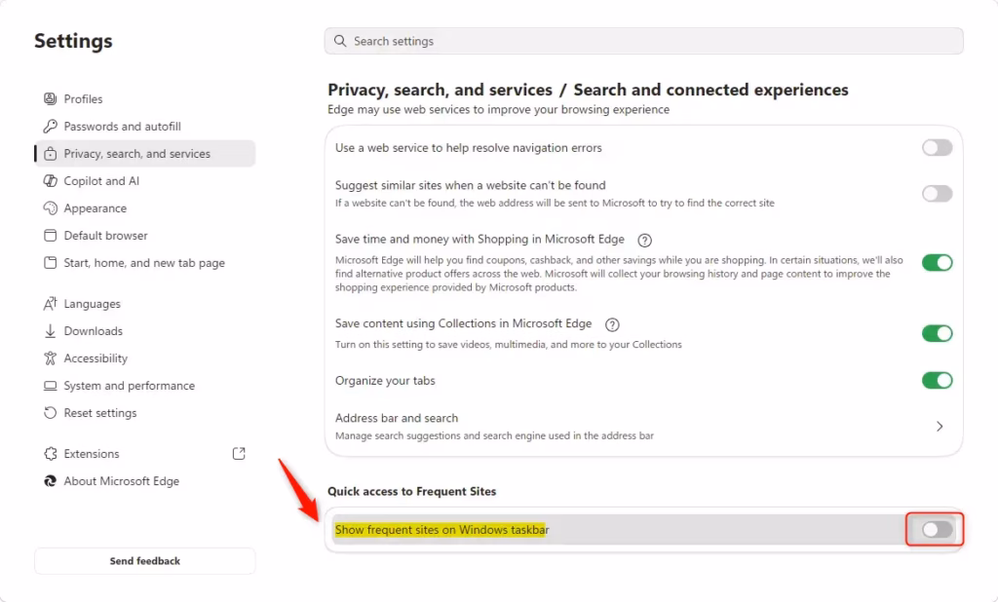The image size is (998, 602).
Task: Click the Reset settings icon
Action: coord(50,413)
